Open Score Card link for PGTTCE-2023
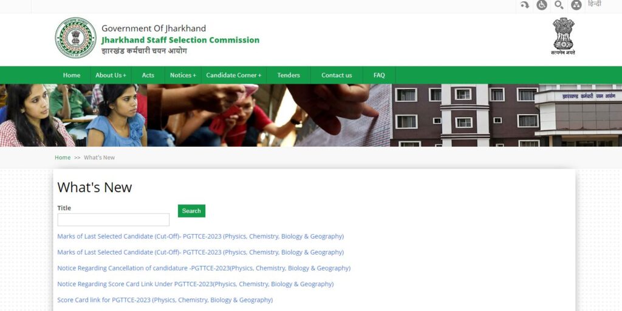This screenshot has height=311, width=622. [165, 300]
